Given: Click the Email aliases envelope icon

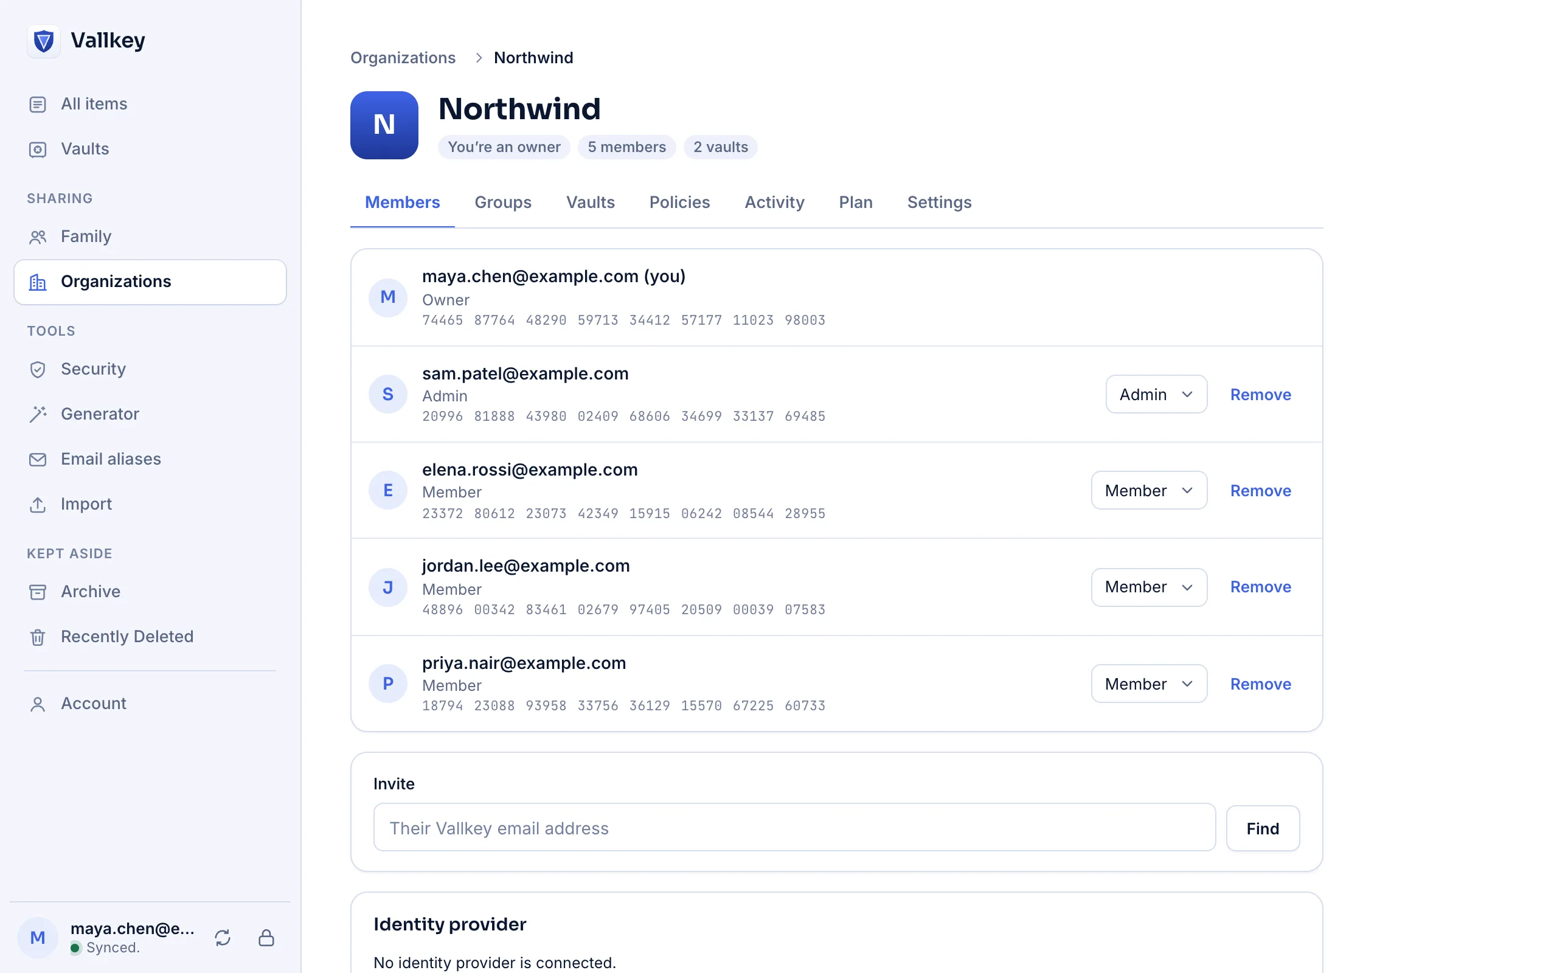Looking at the screenshot, I should (x=38, y=460).
